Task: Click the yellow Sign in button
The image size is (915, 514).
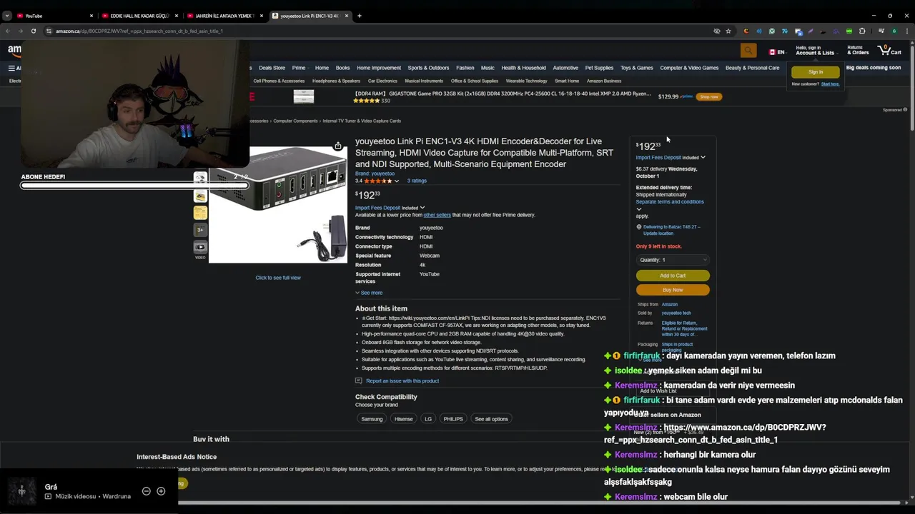Action: tap(816, 72)
